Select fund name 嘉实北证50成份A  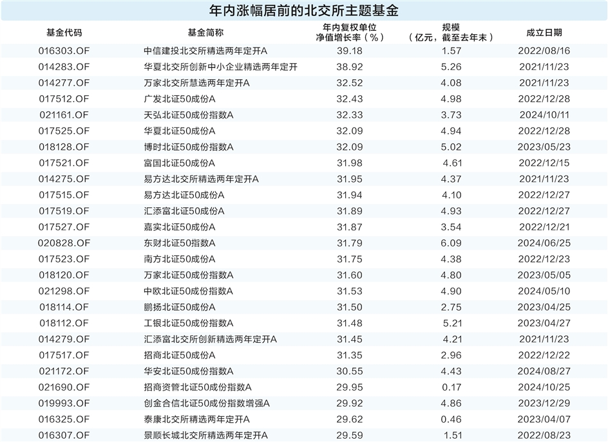tap(180, 227)
